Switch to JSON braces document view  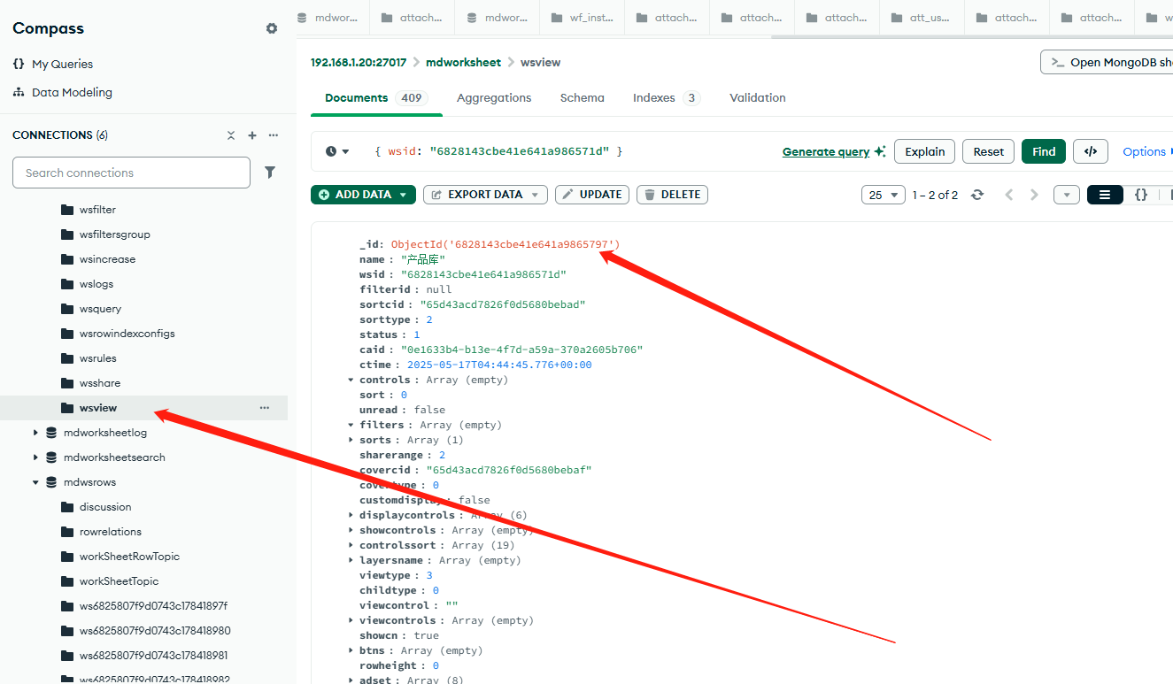point(1141,195)
